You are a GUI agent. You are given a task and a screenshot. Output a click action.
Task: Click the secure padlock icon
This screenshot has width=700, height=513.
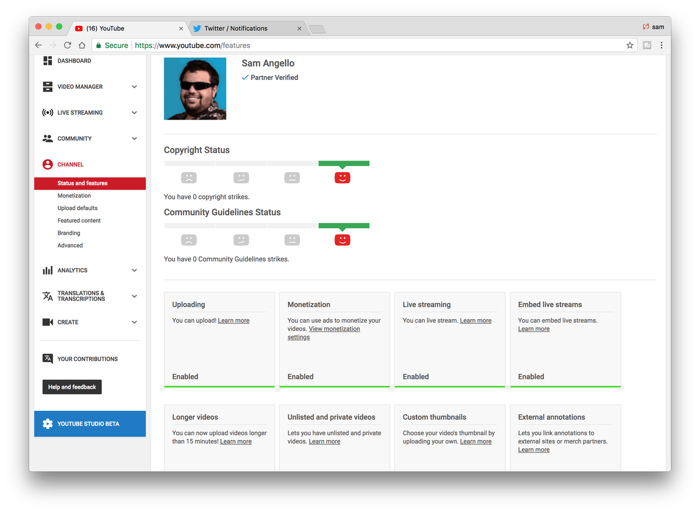99,45
